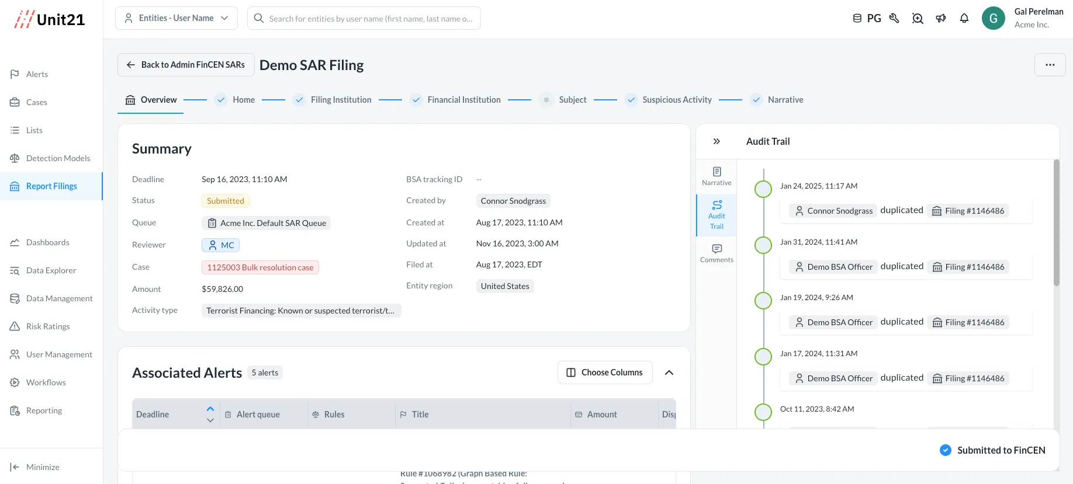
Task: Go to the Subject step
Action: pos(563,100)
